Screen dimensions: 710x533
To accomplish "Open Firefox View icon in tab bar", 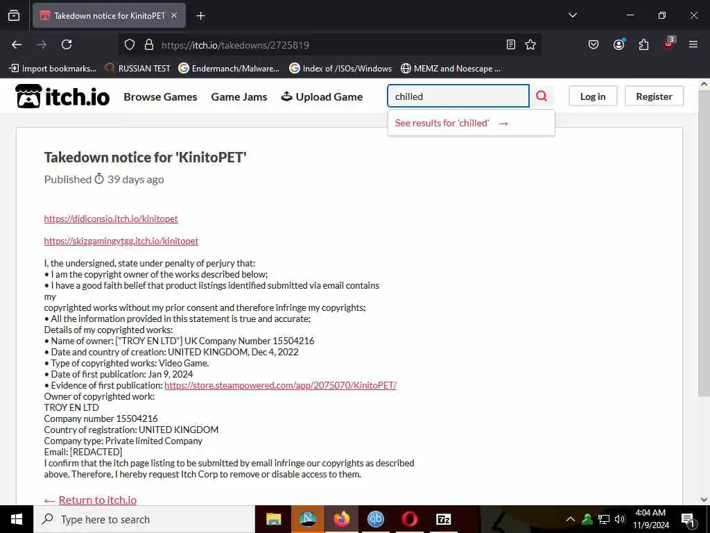I will (14, 15).
